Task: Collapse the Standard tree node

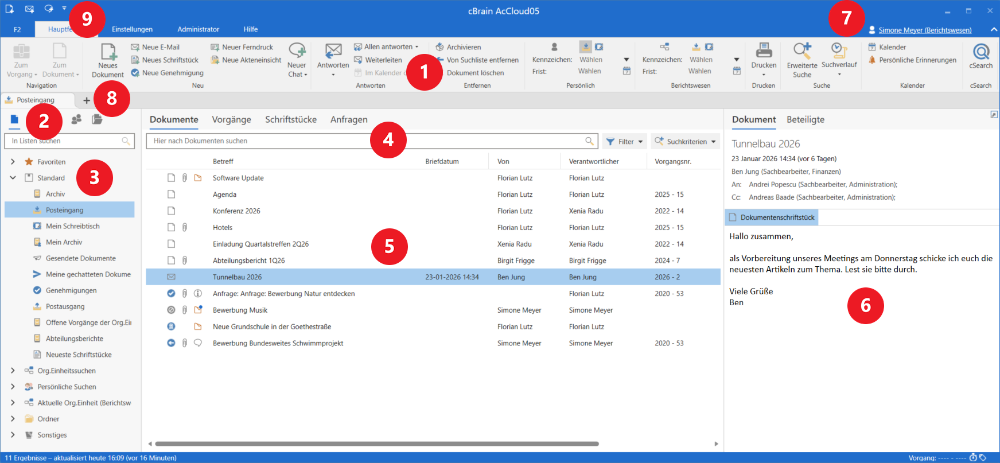Action: (x=13, y=178)
